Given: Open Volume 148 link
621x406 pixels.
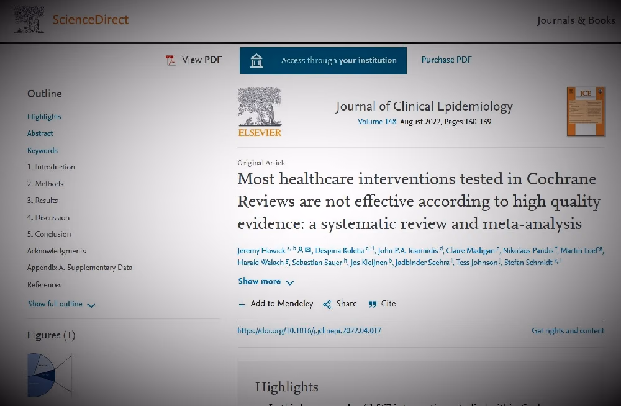Looking at the screenshot, I should tap(377, 122).
